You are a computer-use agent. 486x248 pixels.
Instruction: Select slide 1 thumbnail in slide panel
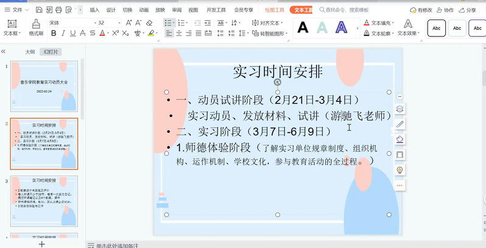click(44, 86)
